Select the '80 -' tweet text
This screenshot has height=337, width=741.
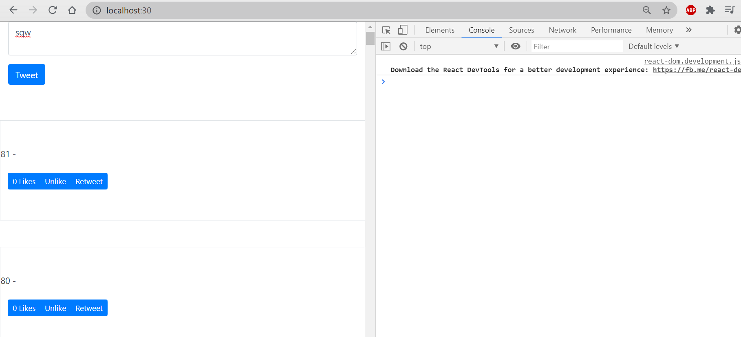pos(8,281)
